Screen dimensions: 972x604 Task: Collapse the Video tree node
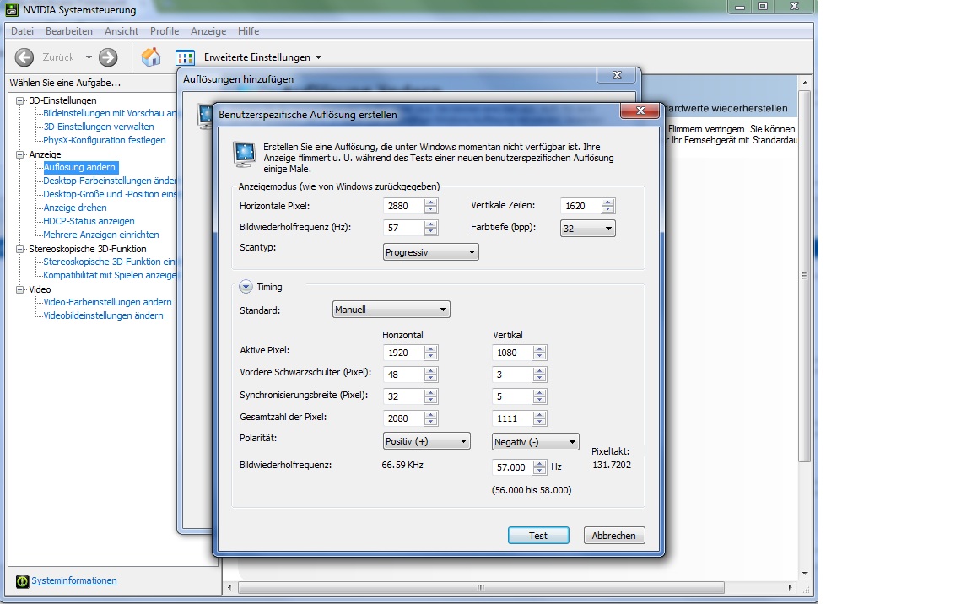click(x=20, y=289)
